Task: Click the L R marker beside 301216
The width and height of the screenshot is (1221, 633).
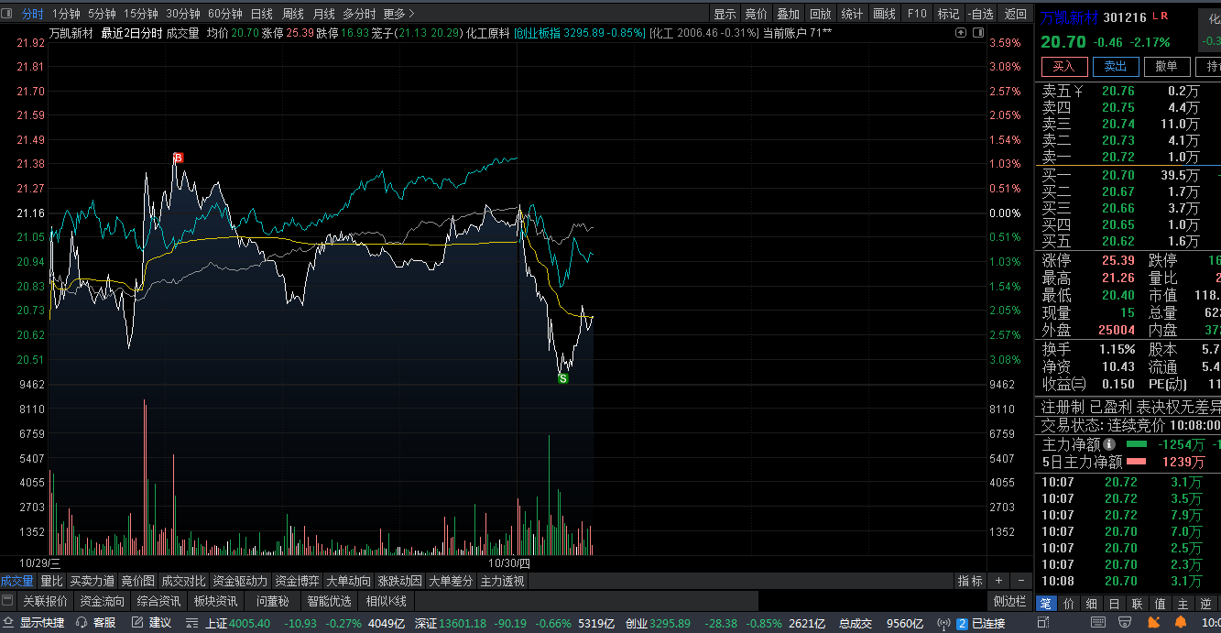Action: [1161, 16]
